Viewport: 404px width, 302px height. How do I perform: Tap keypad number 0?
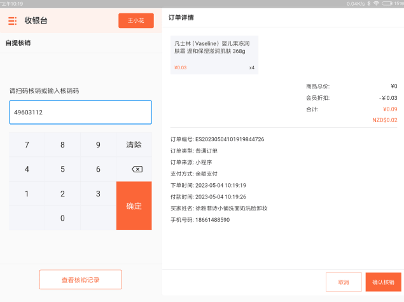tap(62, 218)
